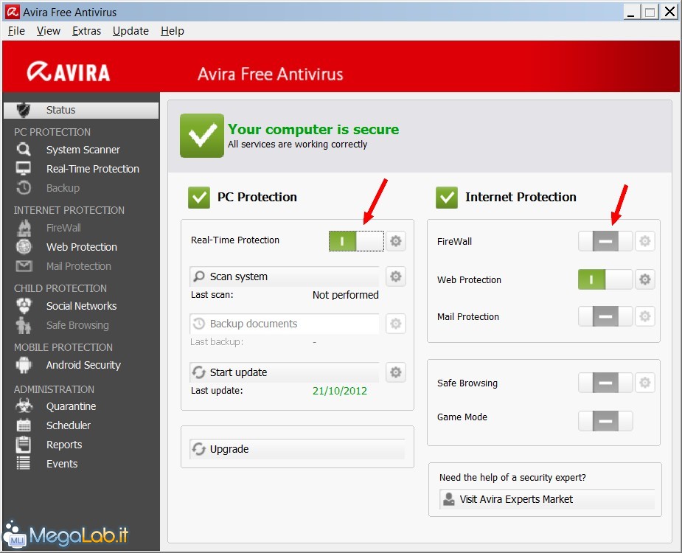Open the File menu
Image resolution: width=682 pixels, height=553 pixels.
[x=16, y=31]
